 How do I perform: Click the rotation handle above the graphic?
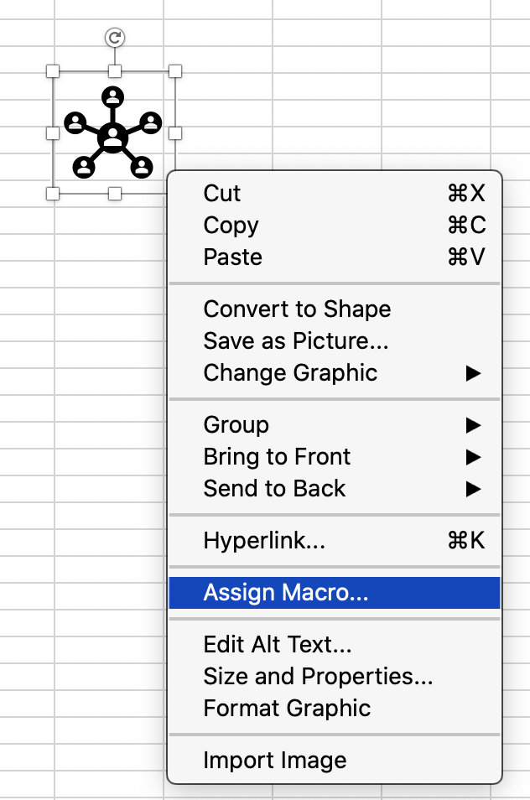pyautogui.click(x=115, y=37)
